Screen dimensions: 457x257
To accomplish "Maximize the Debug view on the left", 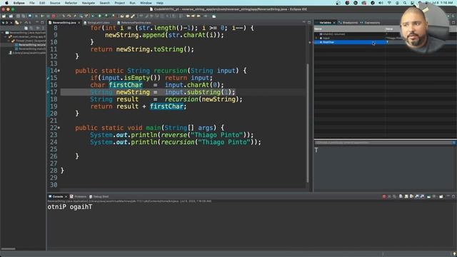I will 42,22.
